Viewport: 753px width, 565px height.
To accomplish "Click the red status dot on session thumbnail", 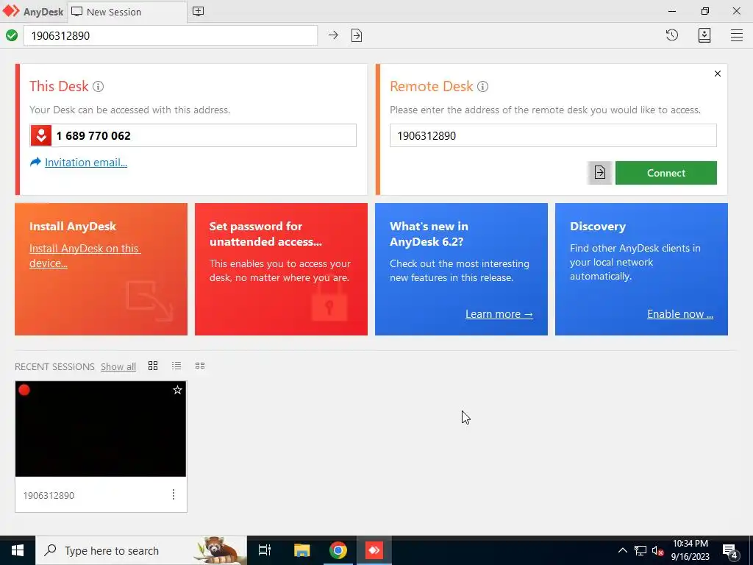I will click(24, 390).
